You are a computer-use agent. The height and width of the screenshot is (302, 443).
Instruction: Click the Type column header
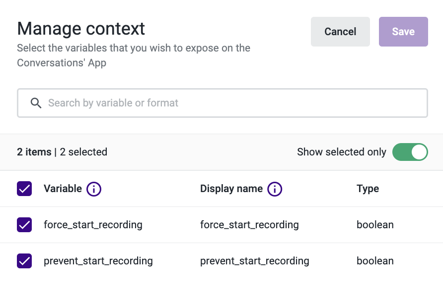pyautogui.click(x=368, y=189)
